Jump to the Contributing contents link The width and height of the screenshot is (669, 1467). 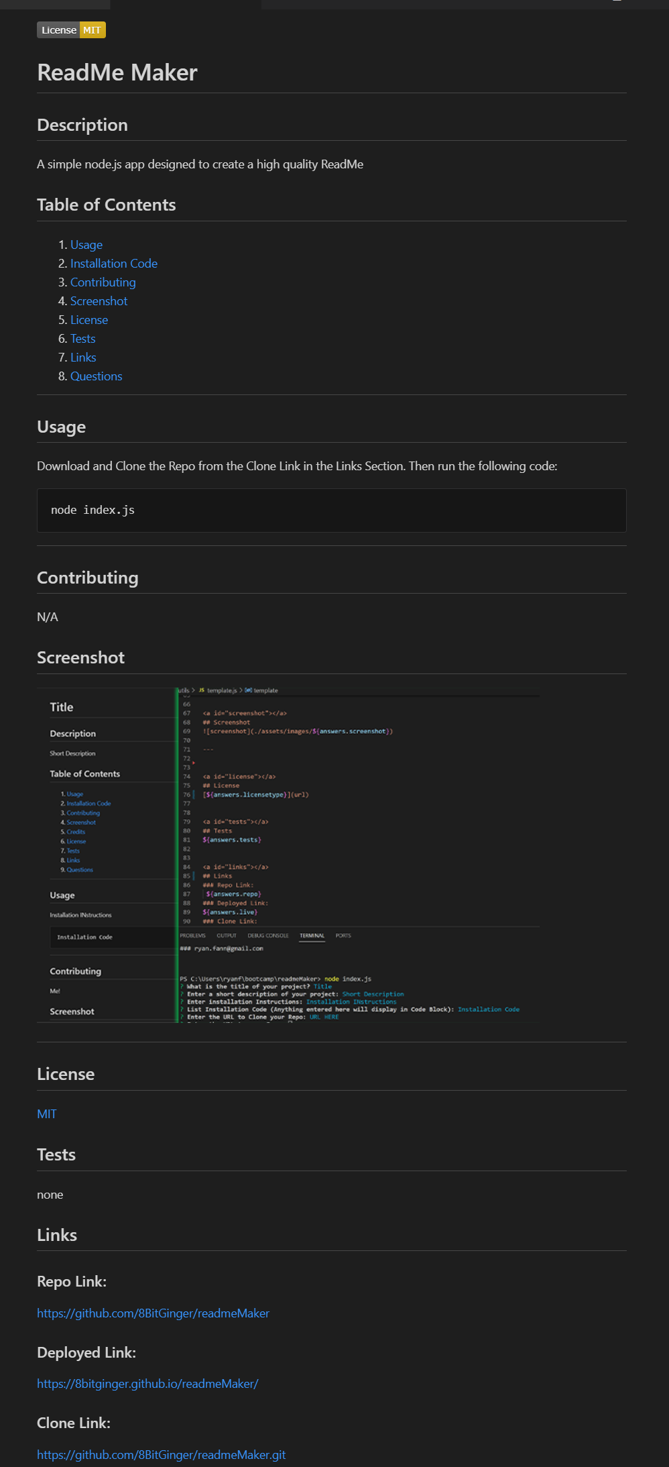103,282
